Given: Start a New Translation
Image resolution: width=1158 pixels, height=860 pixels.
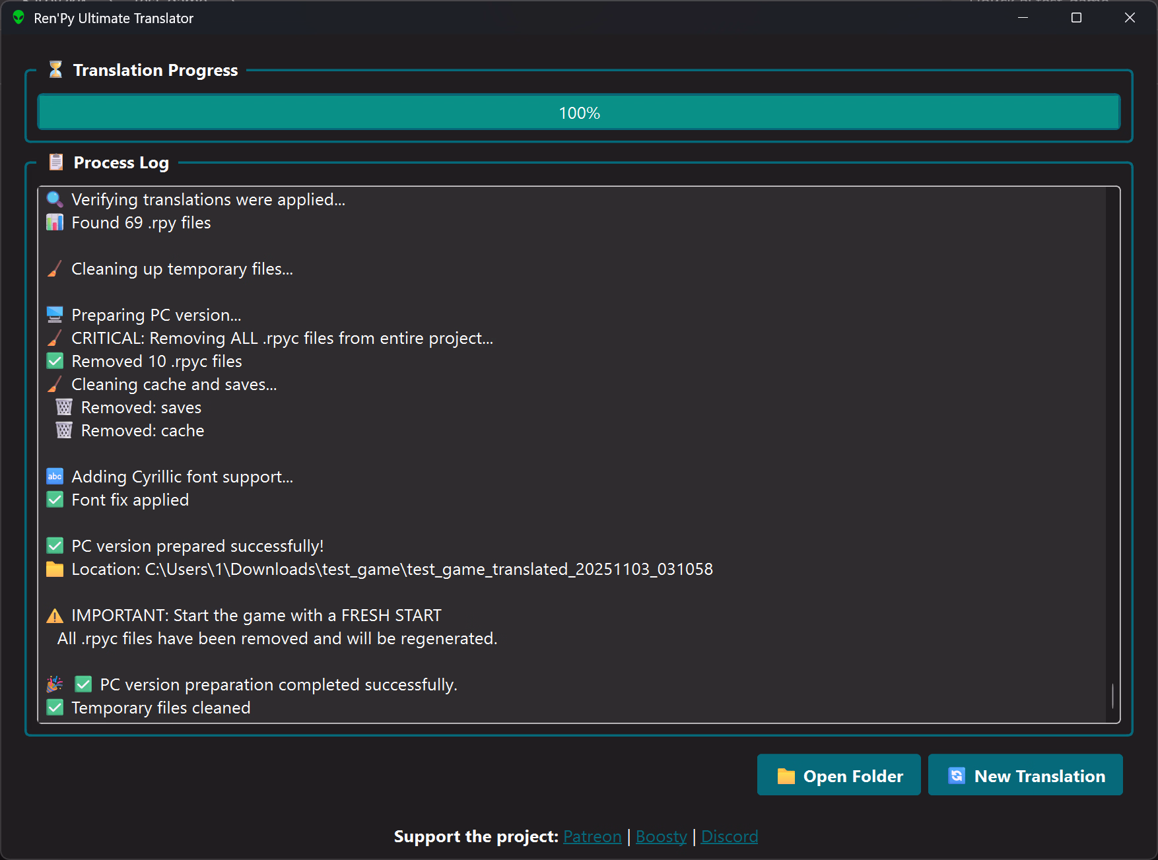Looking at the screenshot, I should [x=1025, y=776].
